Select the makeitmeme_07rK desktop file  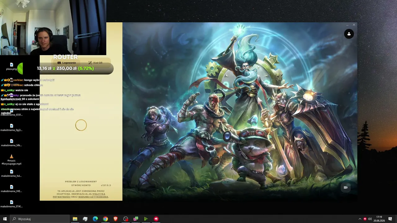(11, 204)
